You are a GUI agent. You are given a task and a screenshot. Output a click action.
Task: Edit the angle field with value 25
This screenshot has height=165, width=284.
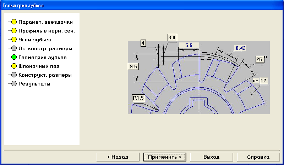(x=260, y=59)
